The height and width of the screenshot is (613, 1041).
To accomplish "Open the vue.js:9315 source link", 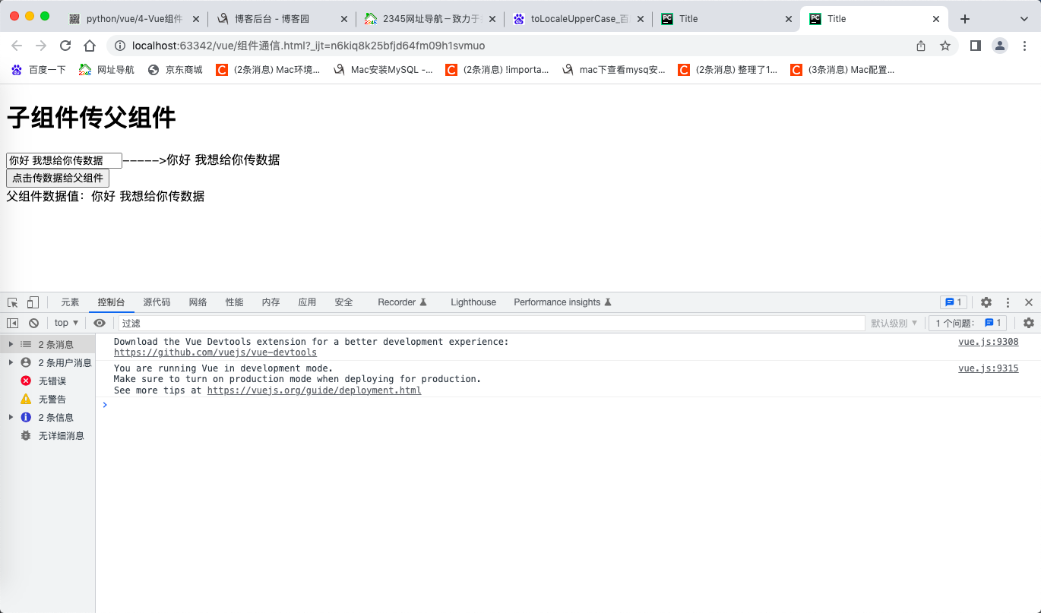I will (989, 368).
